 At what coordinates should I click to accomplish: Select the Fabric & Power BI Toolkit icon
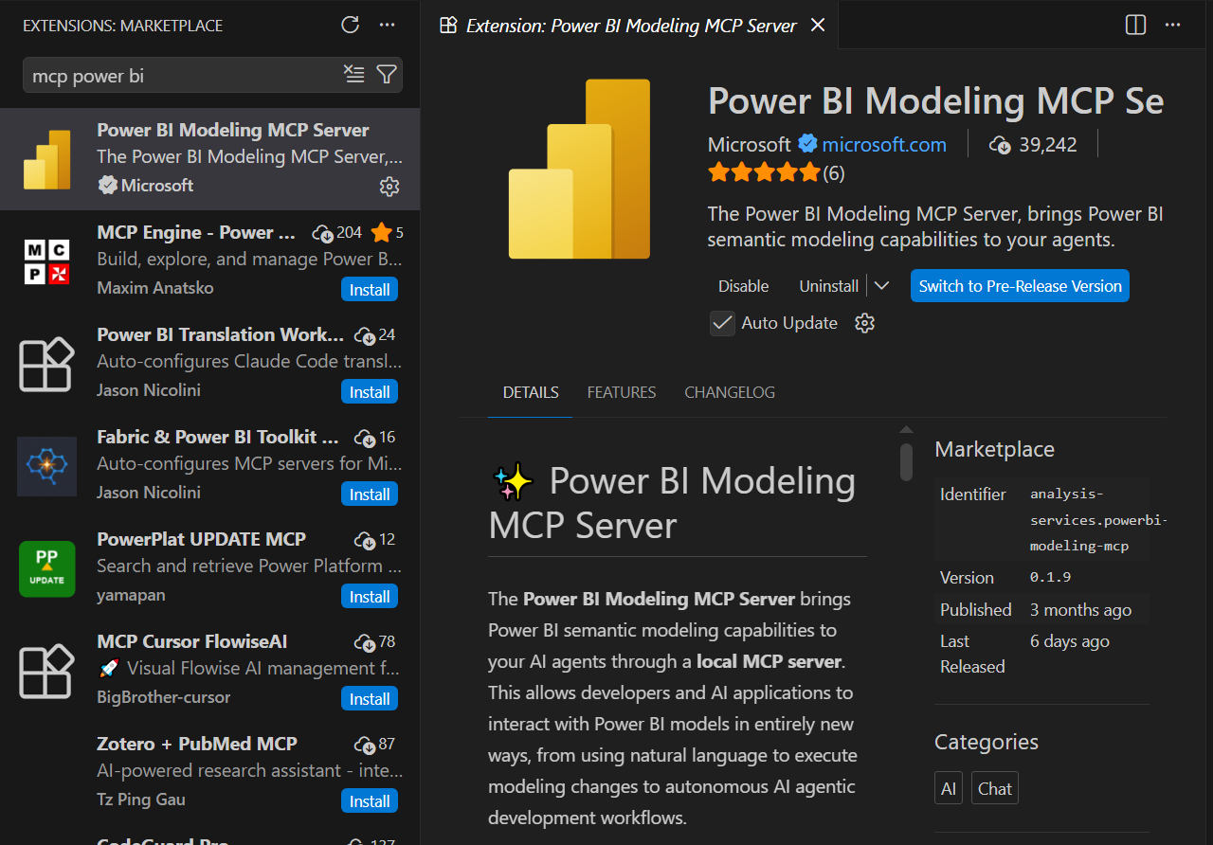point(47,466)
